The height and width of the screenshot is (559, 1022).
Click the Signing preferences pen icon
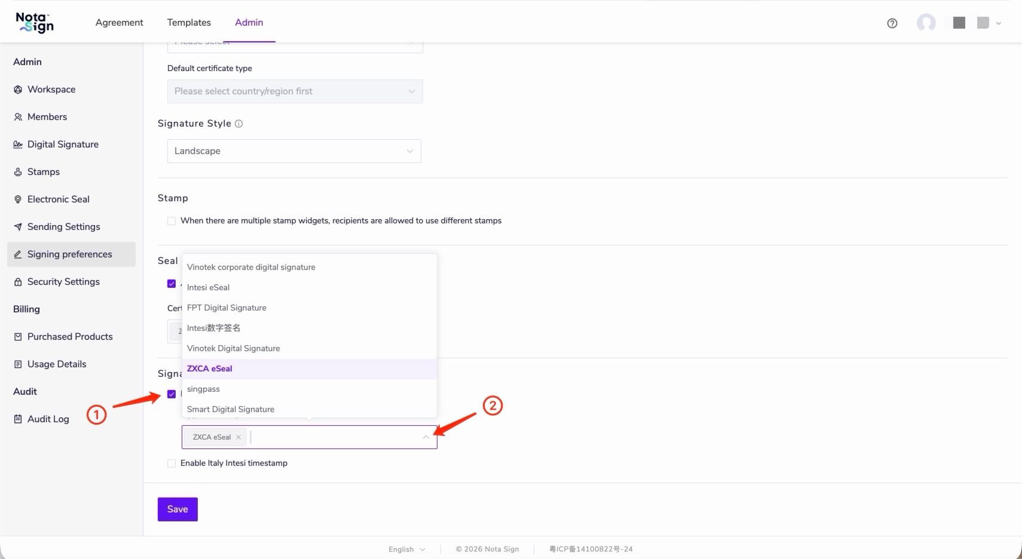(x=18, y=254)
